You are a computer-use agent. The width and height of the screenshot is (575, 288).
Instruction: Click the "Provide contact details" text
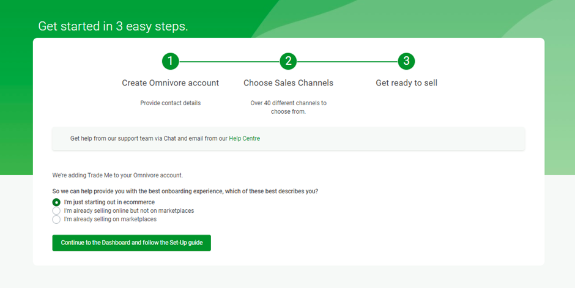pyautogui.click(x=170, y=103)
